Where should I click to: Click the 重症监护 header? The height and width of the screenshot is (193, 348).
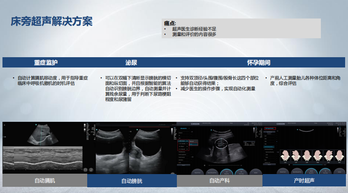point(46,63)
